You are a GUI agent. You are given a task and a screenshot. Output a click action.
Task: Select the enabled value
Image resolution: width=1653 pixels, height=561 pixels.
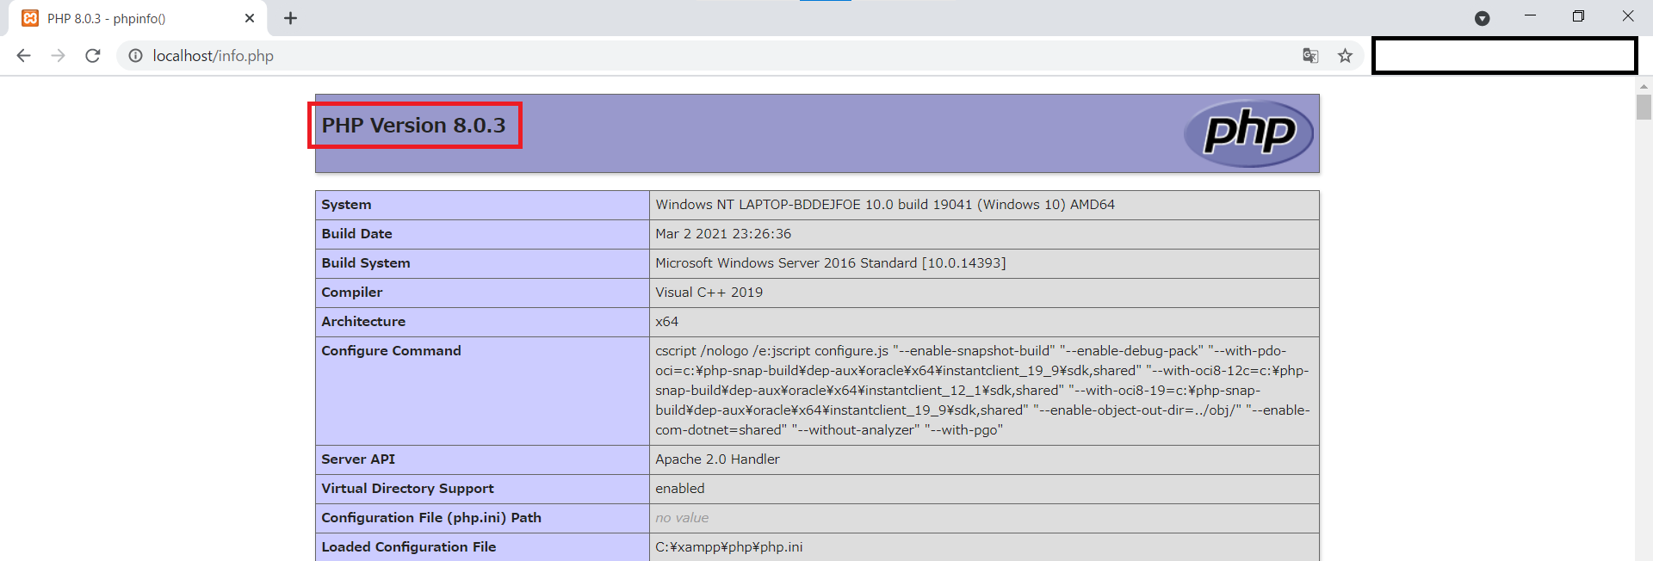680,489
